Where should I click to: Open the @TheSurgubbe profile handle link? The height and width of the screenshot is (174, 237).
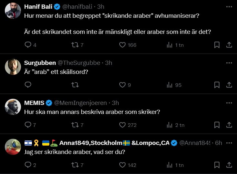tap(79, 63)
